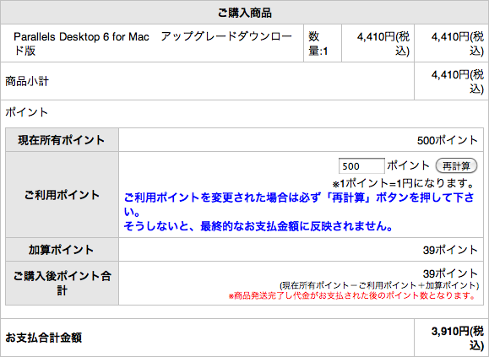The height and width of the screenshot is (357, 489).
Task: Click the 商品小計 label
Action: click(27, 82)
